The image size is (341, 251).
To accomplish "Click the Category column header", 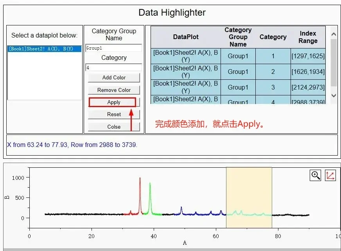I will pyautogui.click(x=273, y=37).
